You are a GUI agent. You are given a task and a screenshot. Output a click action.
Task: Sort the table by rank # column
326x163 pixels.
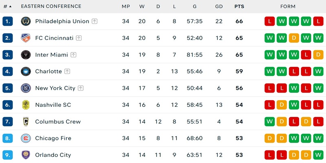7,7
